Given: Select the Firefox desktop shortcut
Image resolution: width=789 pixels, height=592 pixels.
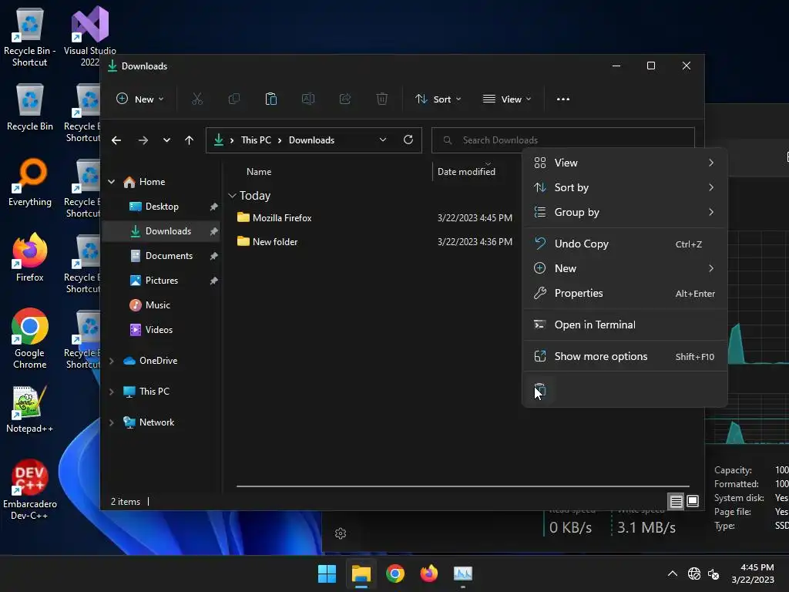Looking at the screenshot, I should [30, 257].
